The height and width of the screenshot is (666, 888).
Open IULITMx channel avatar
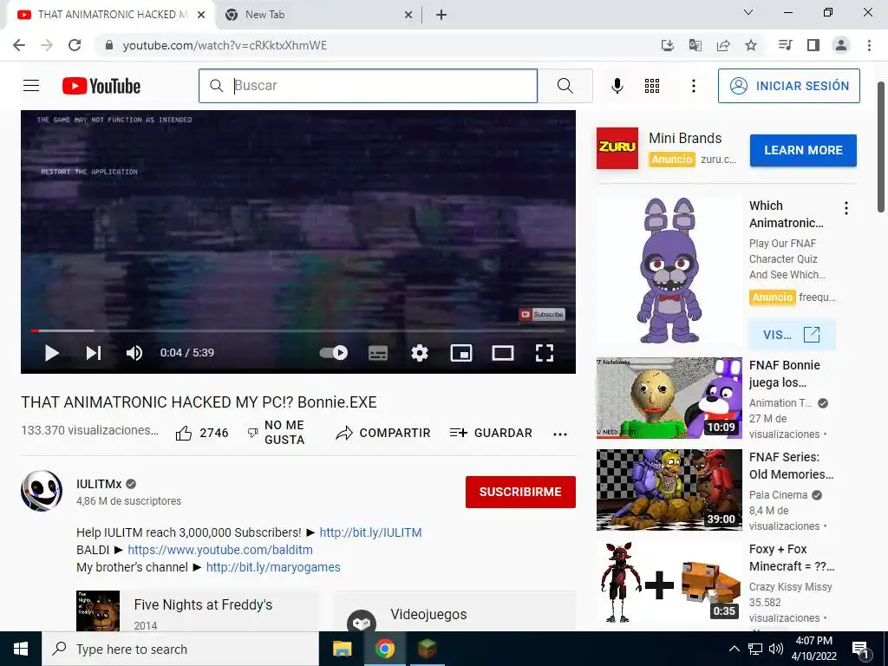[x=42, y=491]
